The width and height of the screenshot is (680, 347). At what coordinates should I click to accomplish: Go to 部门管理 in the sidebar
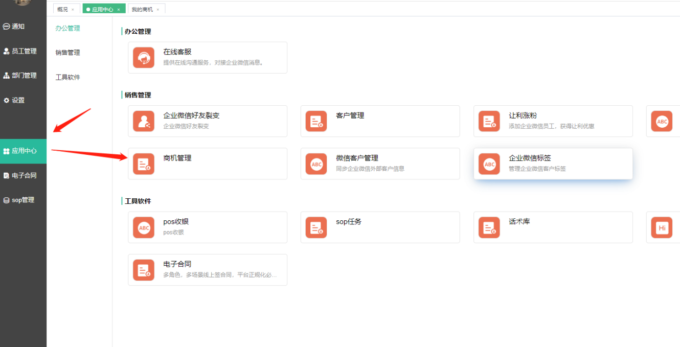click(24, 76)
